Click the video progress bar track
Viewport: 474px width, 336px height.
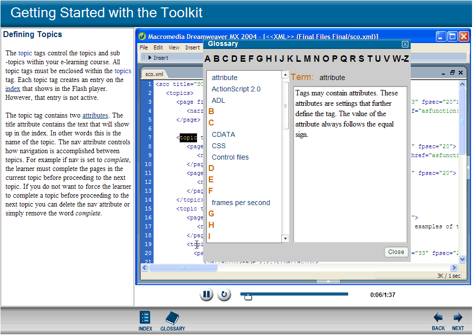tap(294, 294)
